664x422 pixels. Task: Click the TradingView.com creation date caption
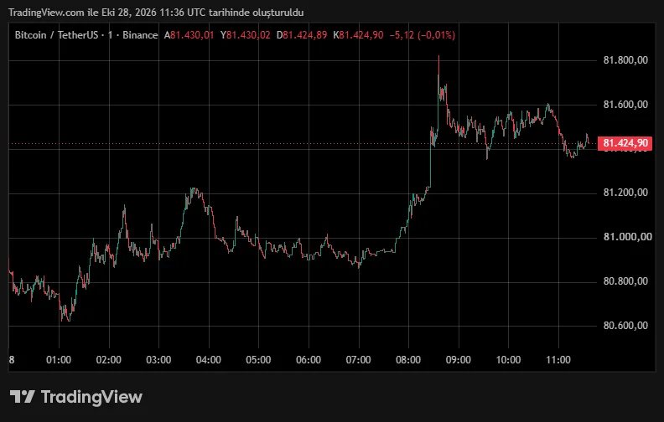[156, 13]
